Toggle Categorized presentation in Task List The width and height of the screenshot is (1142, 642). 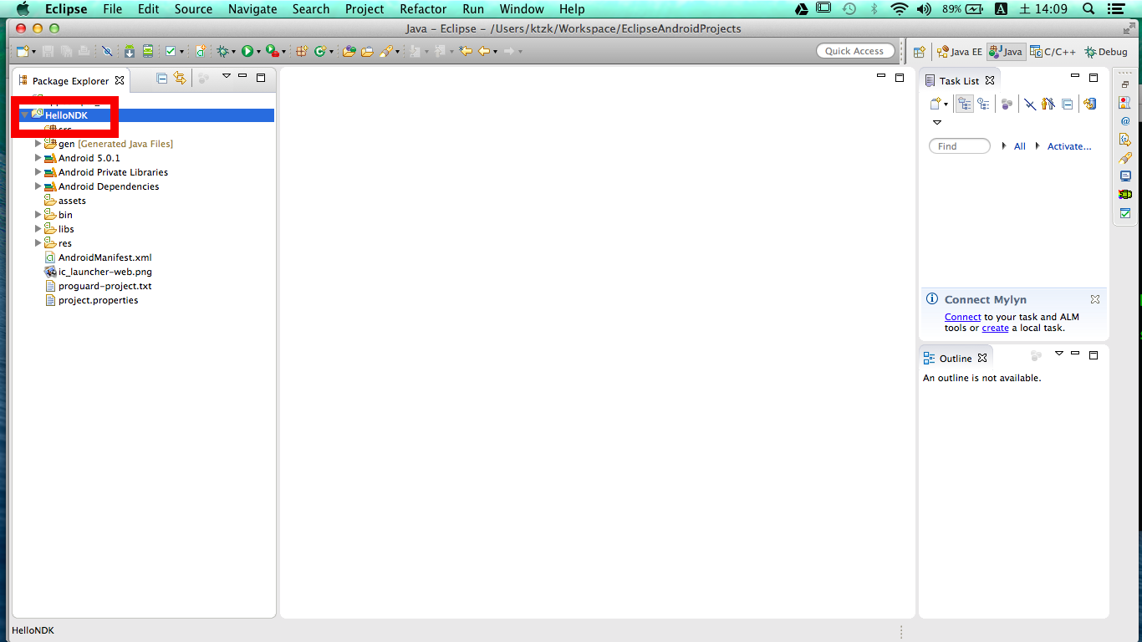coord(965,104)
